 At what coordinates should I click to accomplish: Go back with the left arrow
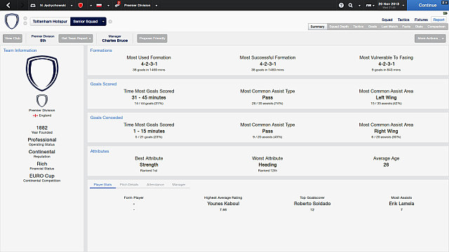pos(8,5)
